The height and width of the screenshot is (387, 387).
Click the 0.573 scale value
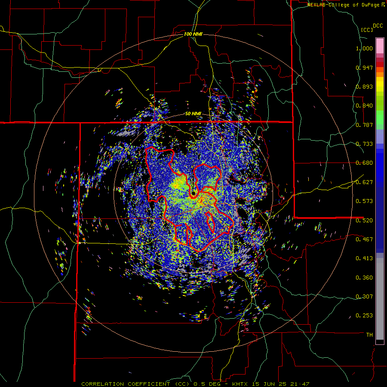pyautogui.click(x=364, y=201)
